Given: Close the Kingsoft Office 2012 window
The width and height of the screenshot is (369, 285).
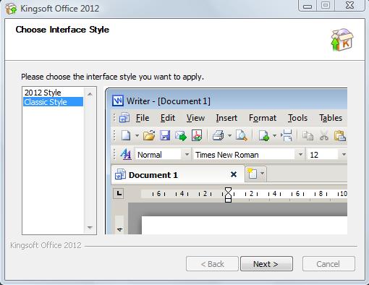Looking at the screenshot, I should 349,6.
